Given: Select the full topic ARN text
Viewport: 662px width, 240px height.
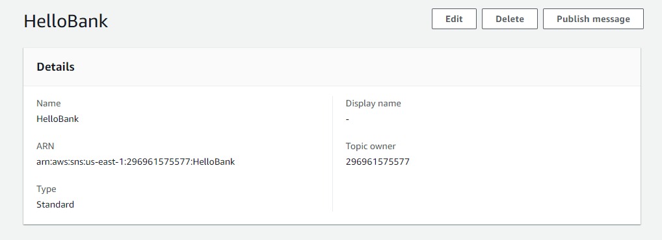Looking at the screenshot, I should (135, 162).
